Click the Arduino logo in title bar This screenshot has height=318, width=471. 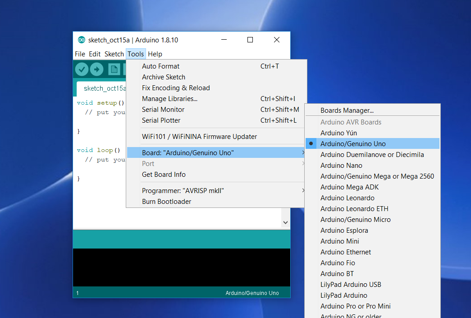pos(82,40)
